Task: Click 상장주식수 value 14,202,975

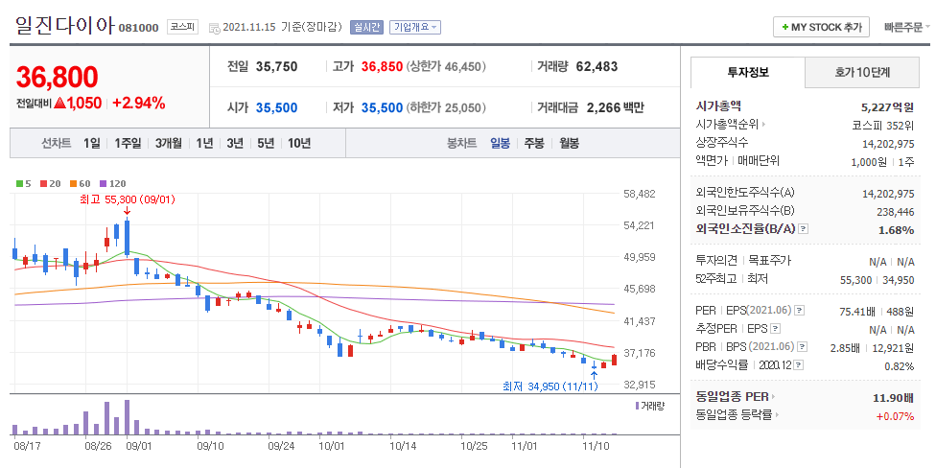Action: click(x=888, y=143)
